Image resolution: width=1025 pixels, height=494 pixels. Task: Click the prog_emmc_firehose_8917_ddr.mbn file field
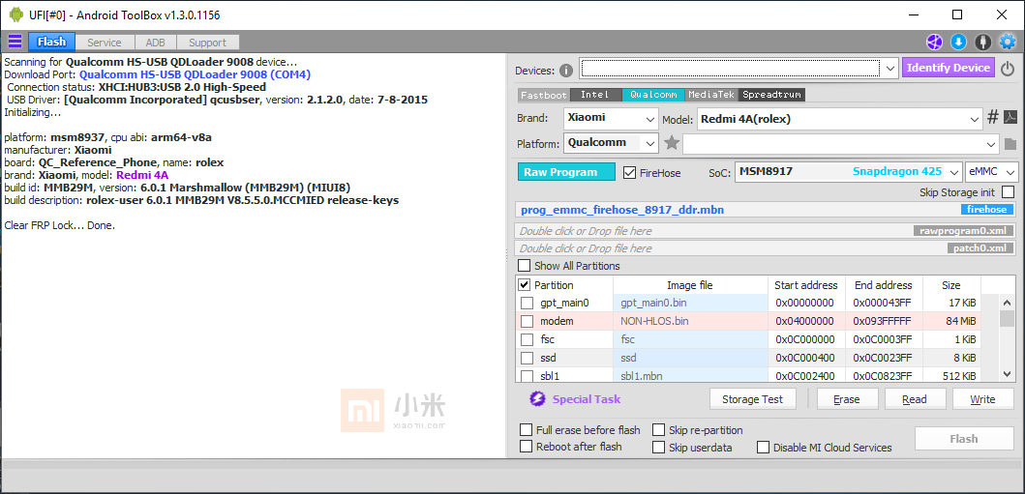(766, 210)
